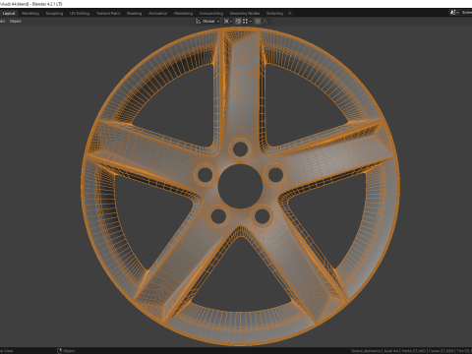
Task: Open the UV Editing workspace tab
Action: pos(80,14)
